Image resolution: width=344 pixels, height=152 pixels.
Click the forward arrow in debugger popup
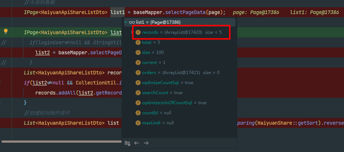[146, 143]
